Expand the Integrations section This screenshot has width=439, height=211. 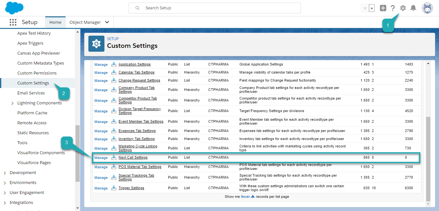coord(4,203)
